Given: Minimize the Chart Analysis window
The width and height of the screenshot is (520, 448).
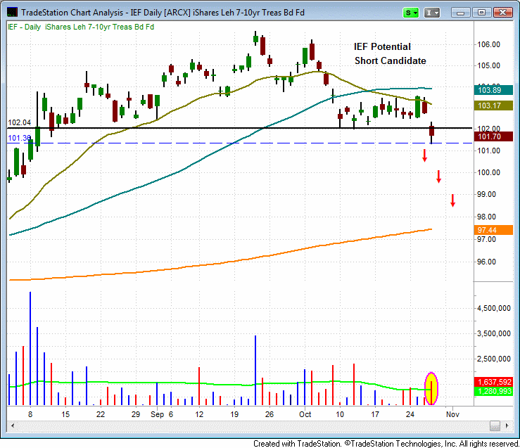Looking at the screenshot, I should point(460,13).
